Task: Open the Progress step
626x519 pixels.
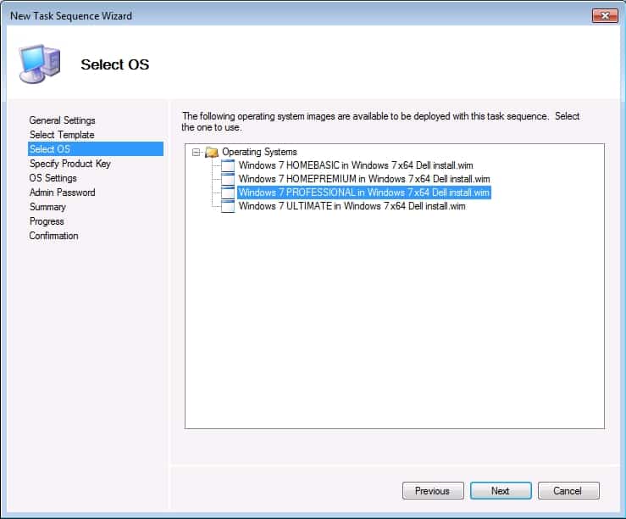Action: 47,221
